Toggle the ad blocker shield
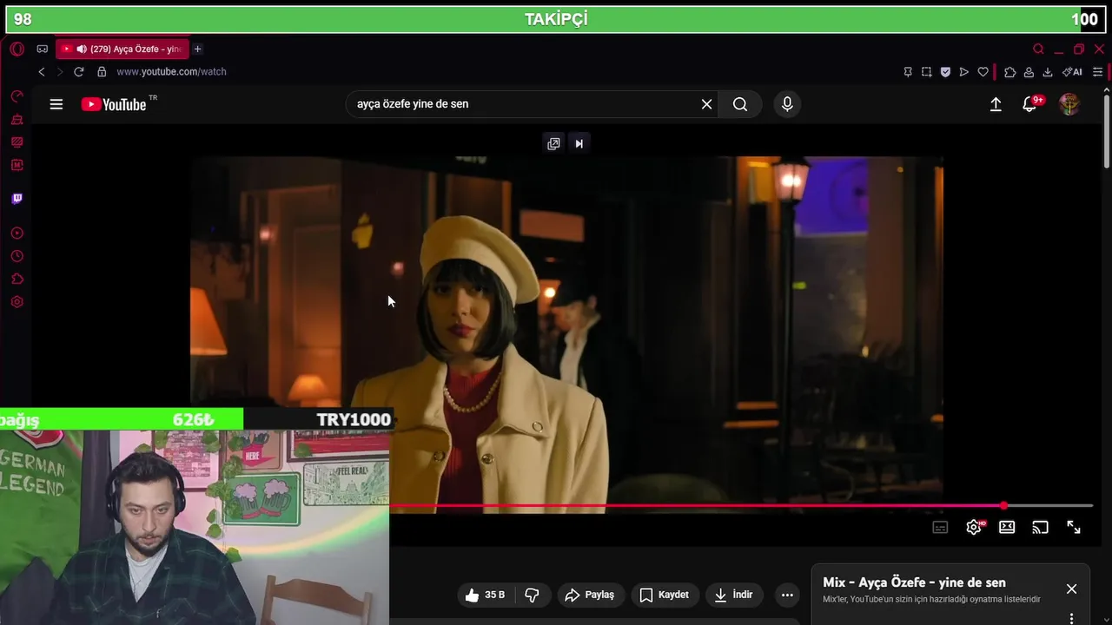This screenshot has height=625, width=1112. [945, 72]
